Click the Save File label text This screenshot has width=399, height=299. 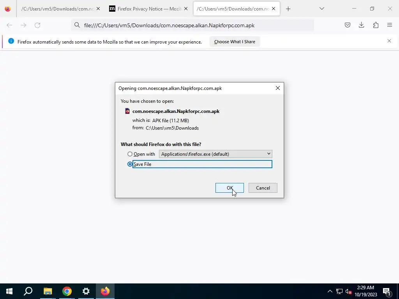coord(142,164)
